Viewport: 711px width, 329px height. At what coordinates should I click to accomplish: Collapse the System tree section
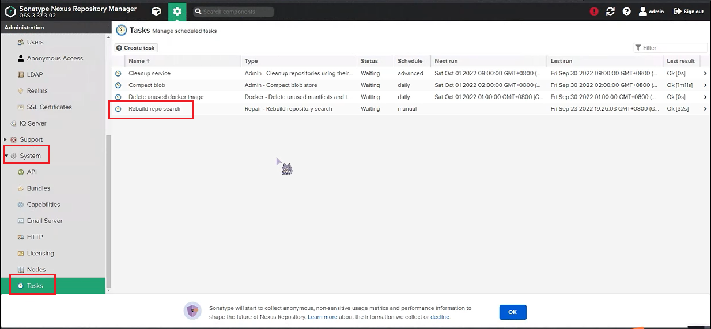point(6,156)
